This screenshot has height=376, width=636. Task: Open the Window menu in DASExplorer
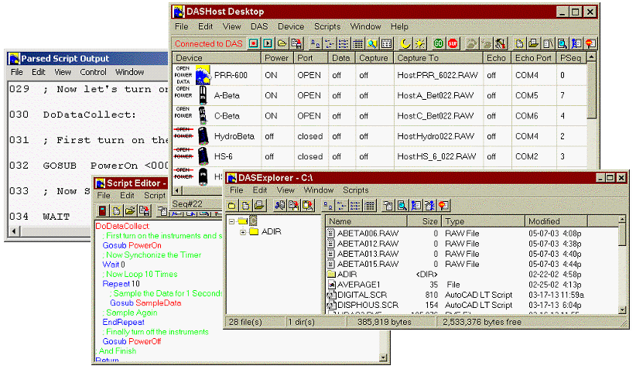[x=319, y=190]
